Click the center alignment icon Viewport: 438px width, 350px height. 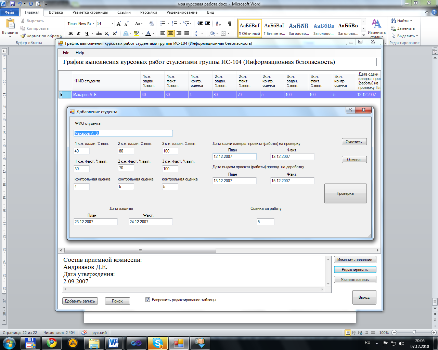[171, 33]
